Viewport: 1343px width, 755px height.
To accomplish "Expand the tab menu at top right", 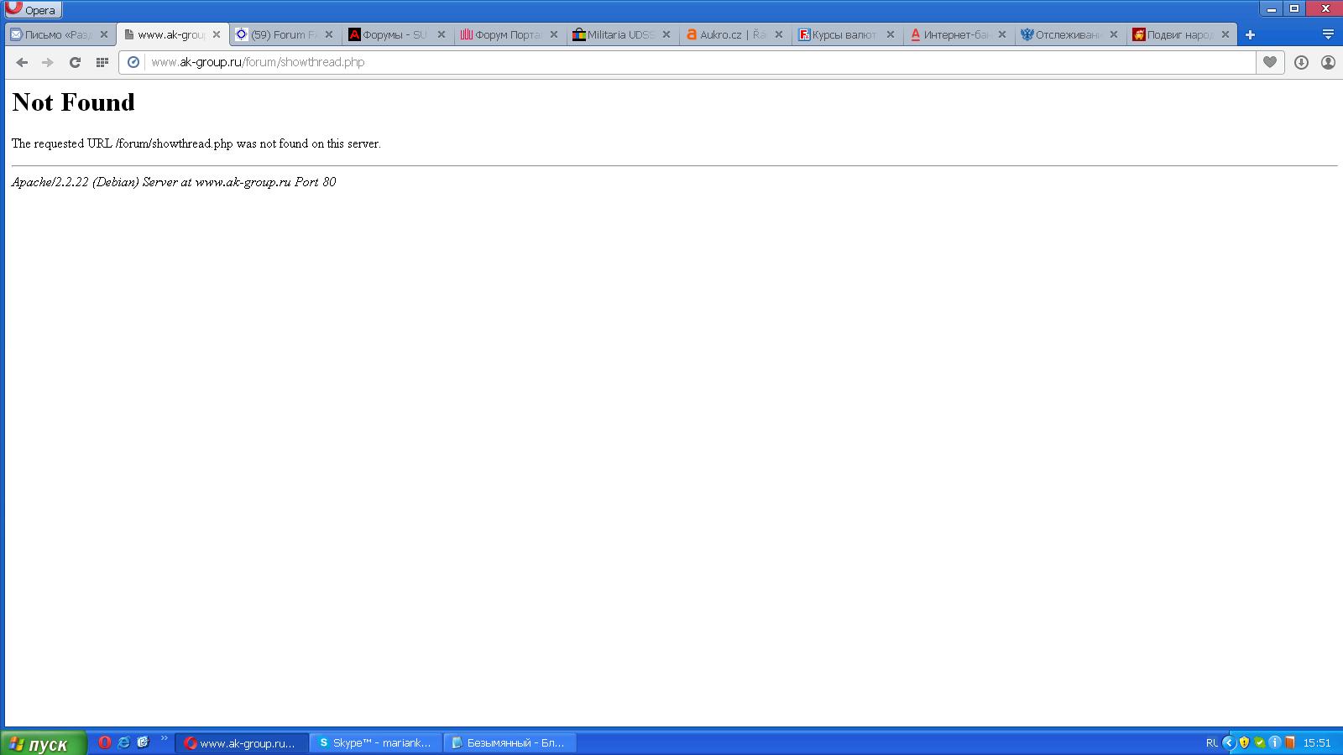I will (1328, 34).
